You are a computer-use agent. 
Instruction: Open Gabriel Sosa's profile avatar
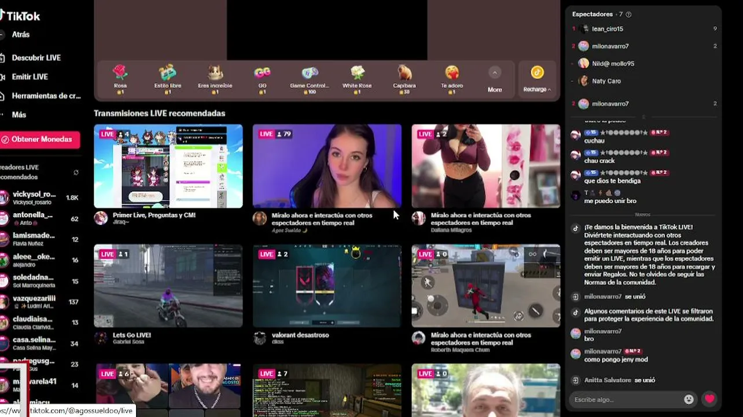click(x=101, y=338)
